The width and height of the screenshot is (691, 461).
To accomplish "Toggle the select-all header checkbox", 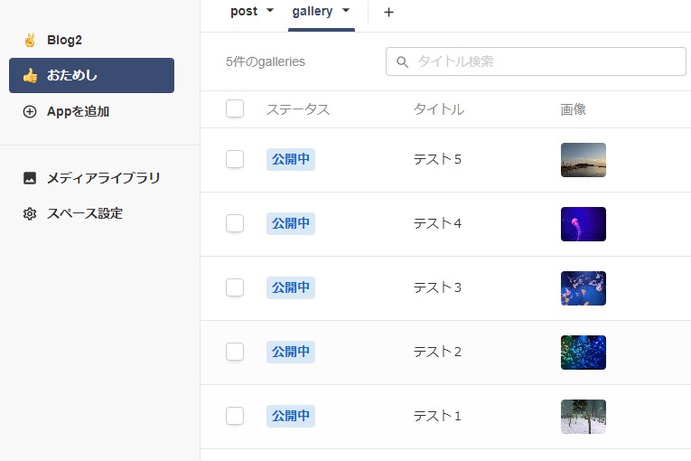I will point(235,109).
